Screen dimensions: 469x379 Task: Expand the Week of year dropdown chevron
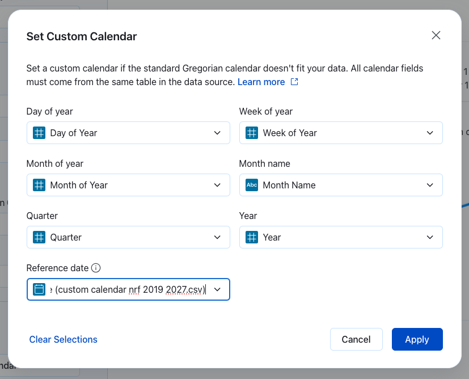click(x=430, y=133)
